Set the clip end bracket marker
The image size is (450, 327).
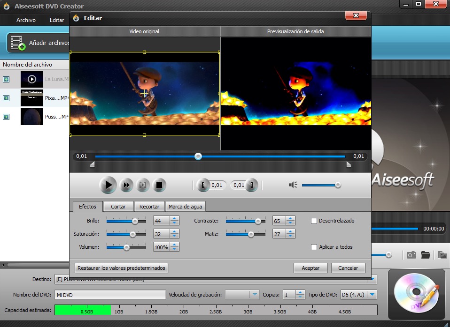tap(252, 185)
